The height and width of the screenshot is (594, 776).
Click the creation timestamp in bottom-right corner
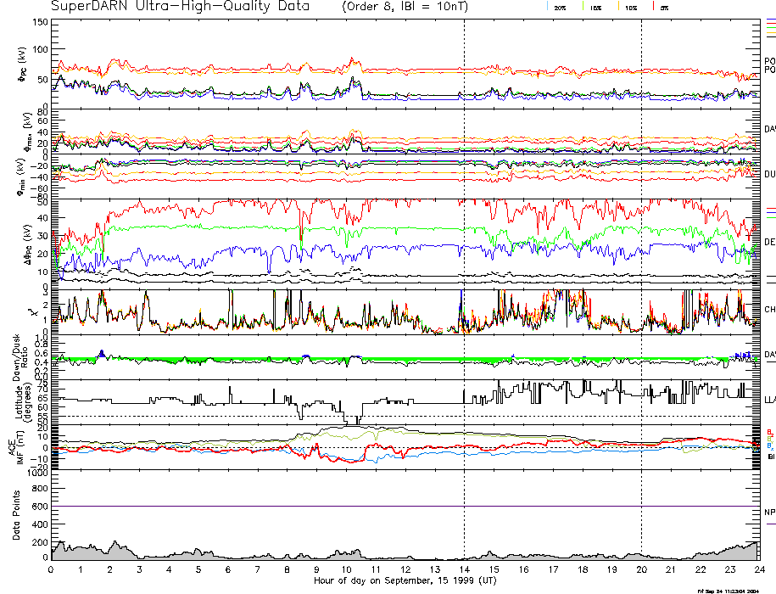click(725, 590)
